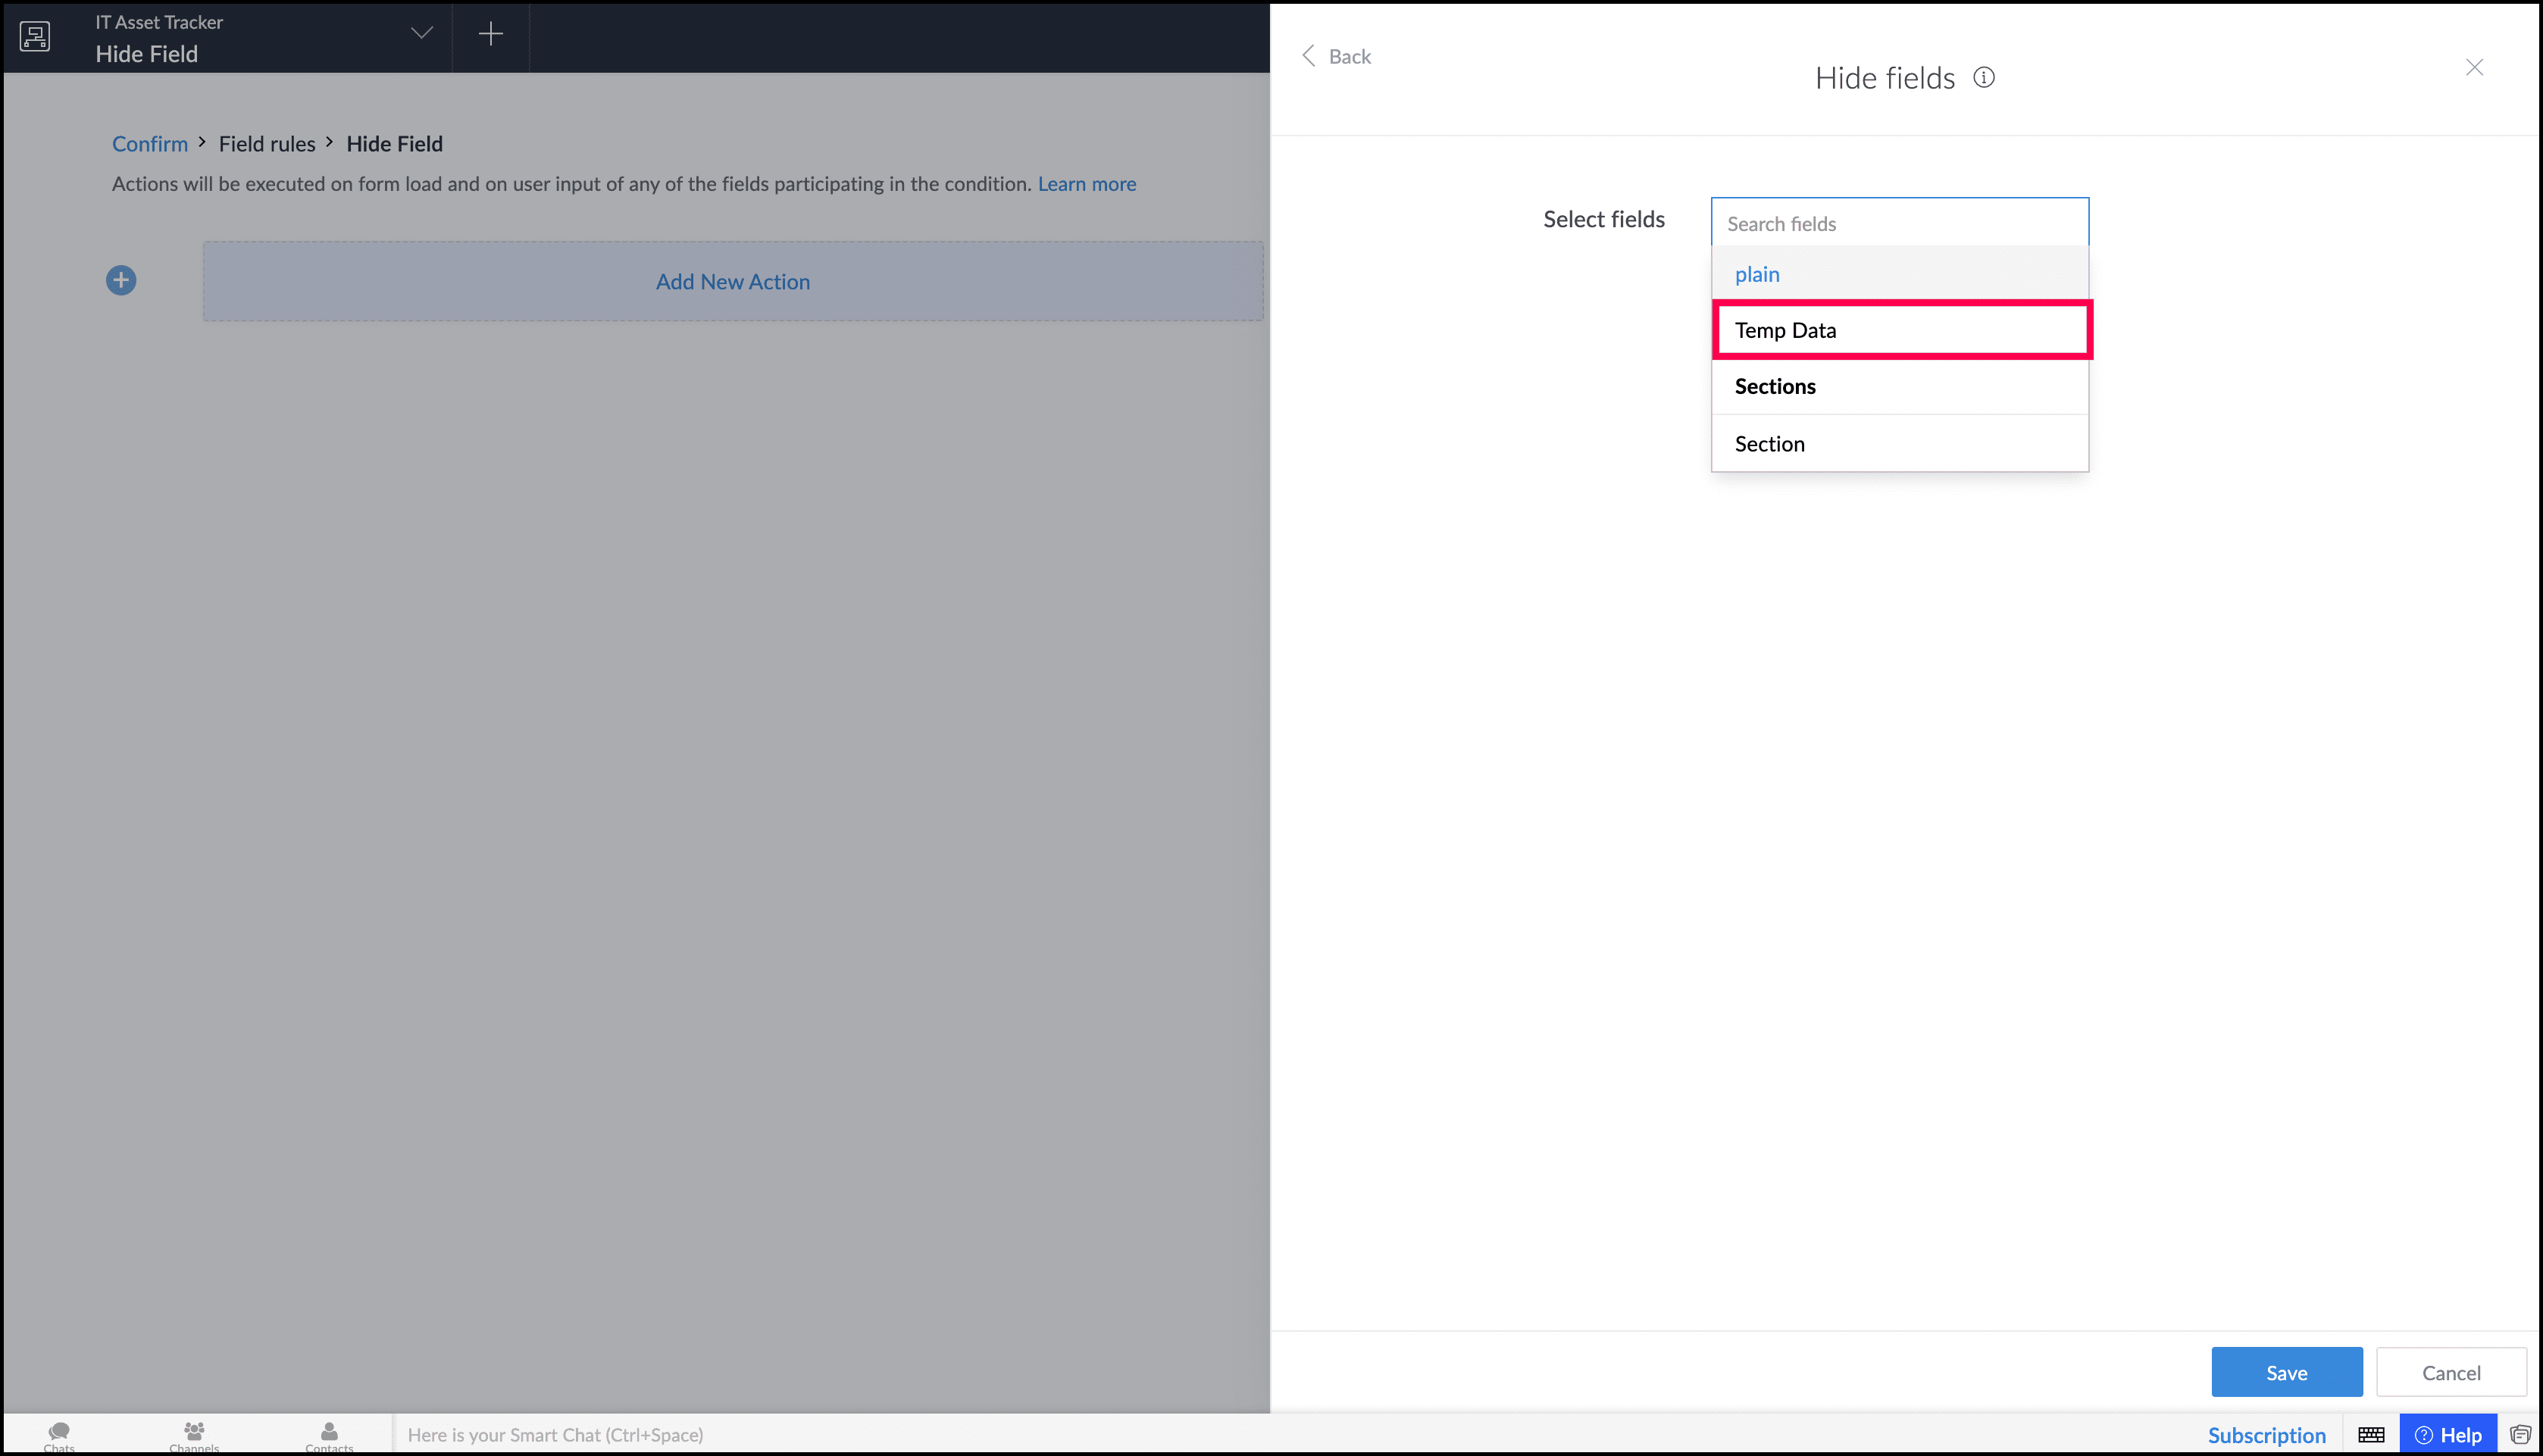
Task: Close the Hide fields panel
Action: tap(2474, 67)
